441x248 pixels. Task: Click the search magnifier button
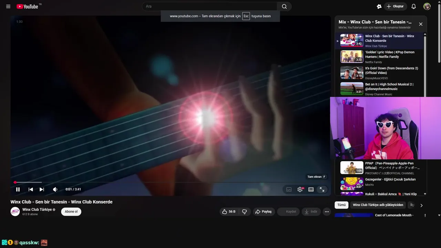284,7
